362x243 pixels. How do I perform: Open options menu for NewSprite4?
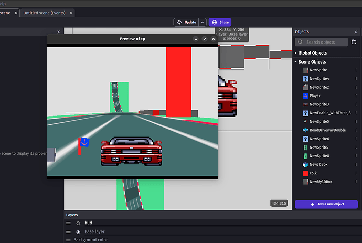point(356,79)
